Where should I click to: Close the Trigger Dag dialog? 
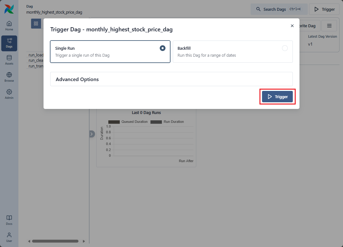[x=292, y=26]
